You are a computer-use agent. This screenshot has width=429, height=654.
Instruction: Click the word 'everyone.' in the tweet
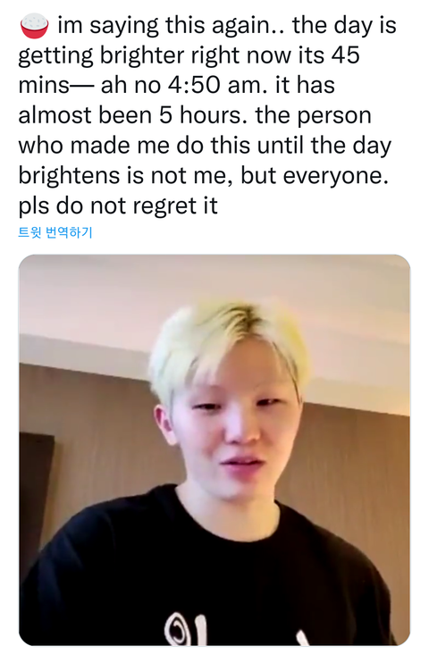point(335,176)
